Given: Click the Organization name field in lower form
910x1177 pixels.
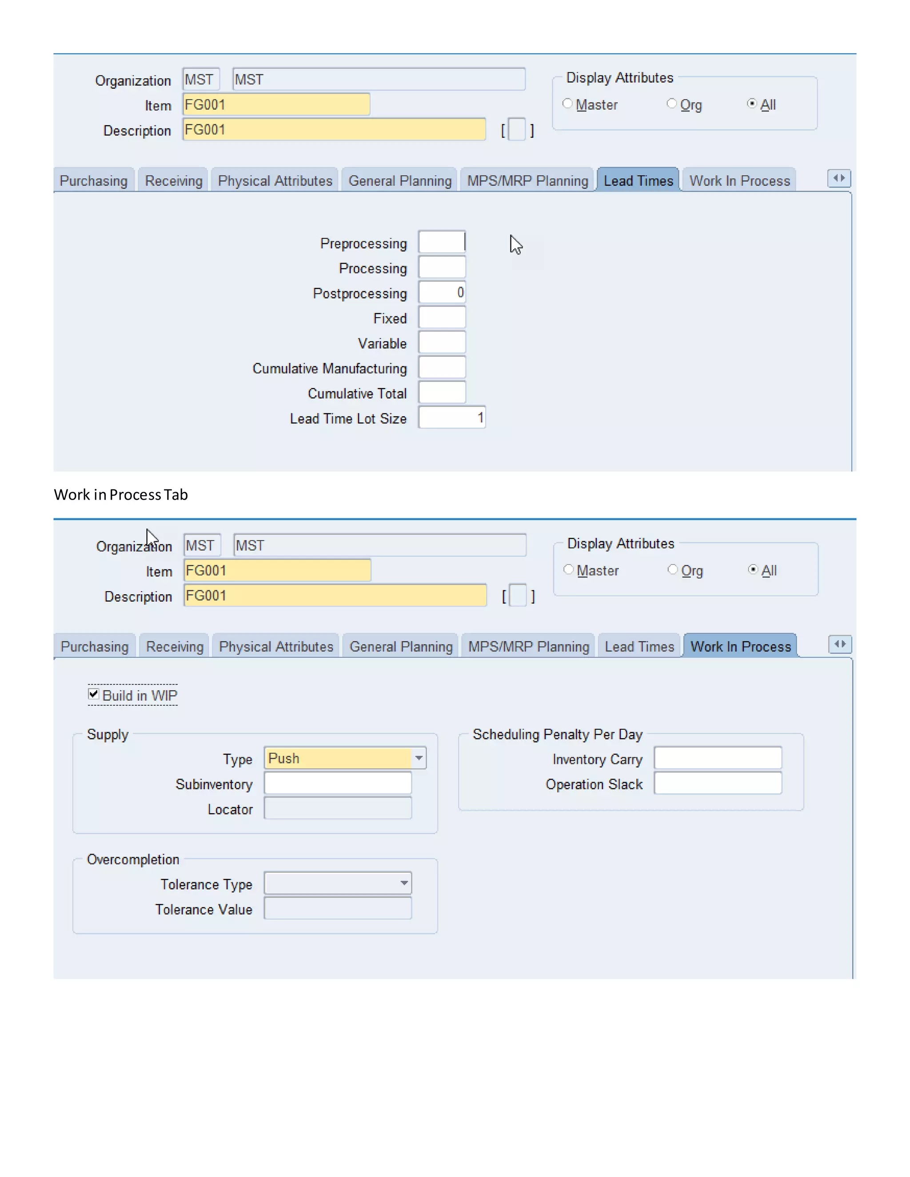Looking at the screenshot, I should pyautogui.click(x=380, y=545).
